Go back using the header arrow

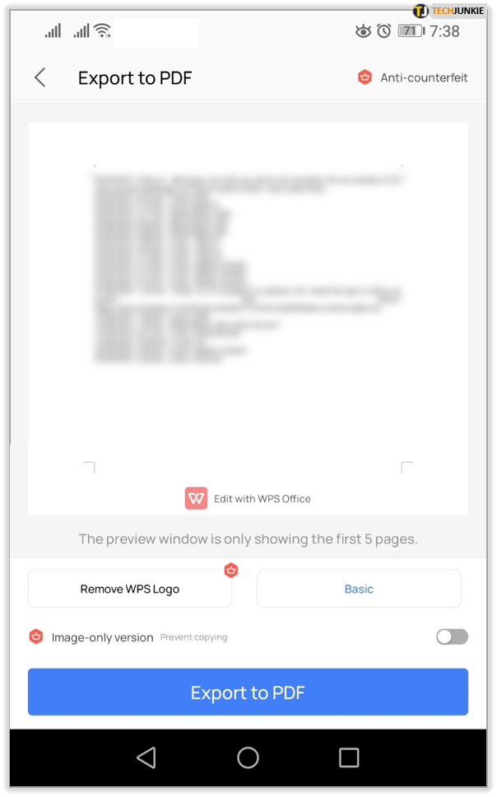(40, 77)
